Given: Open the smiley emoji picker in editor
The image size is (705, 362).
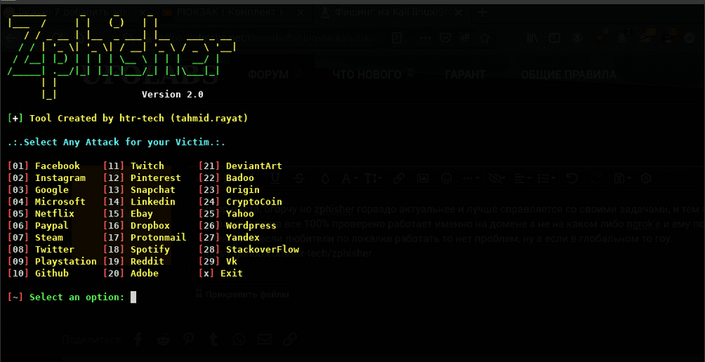Looking at the screenshot, I should click(x=447, y=179).
